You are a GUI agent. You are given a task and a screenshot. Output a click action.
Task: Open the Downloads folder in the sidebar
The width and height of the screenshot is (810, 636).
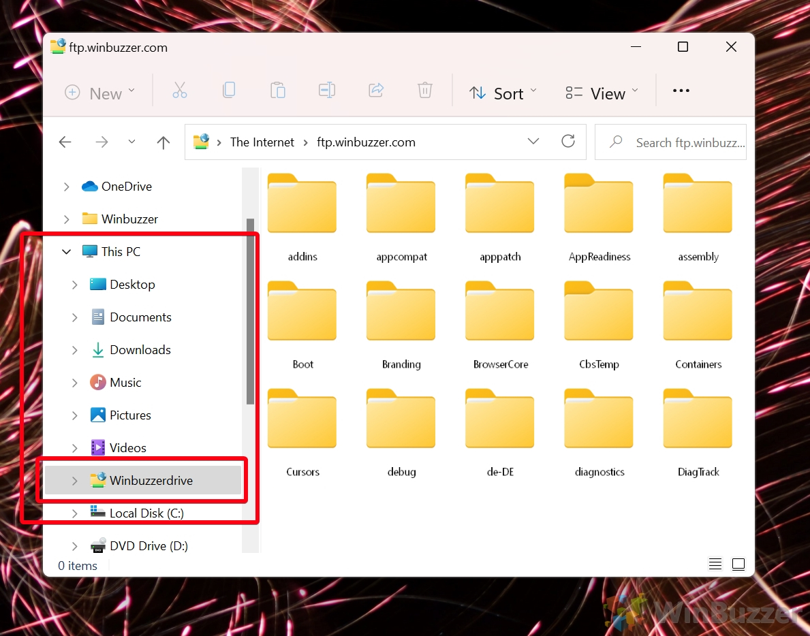pyautogui.click(x=140, y=349)
